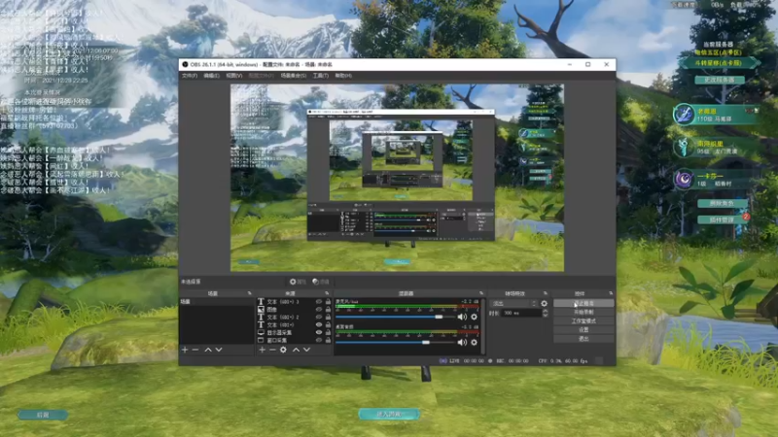Pop out the 控件 dock panel
The image size is (778, 437).
pos(611,293)
